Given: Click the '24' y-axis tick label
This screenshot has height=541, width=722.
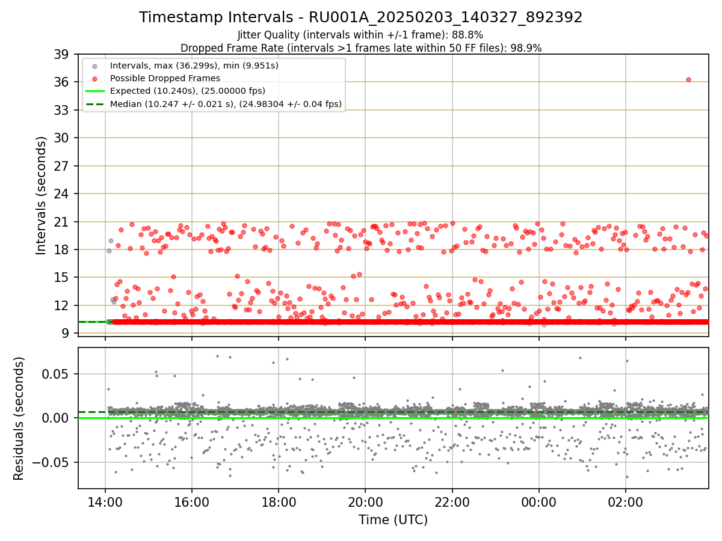Looking at the screenshot, I should pyautogui.click(x=63, y=194).
